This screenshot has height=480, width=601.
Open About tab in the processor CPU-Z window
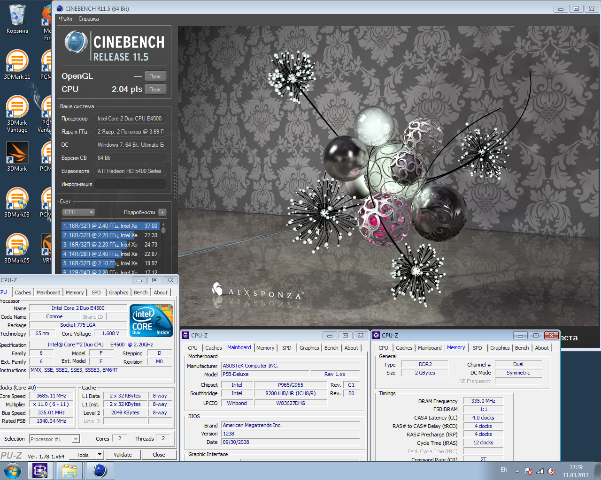[161, 292]
